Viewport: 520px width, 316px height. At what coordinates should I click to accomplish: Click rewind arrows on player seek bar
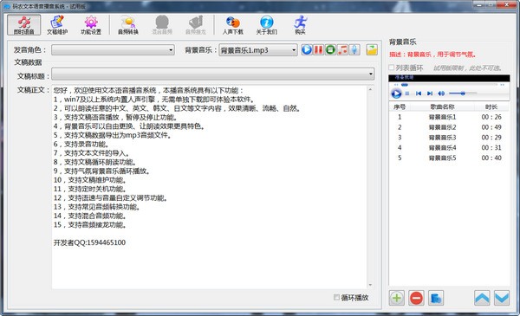point(396,85)
